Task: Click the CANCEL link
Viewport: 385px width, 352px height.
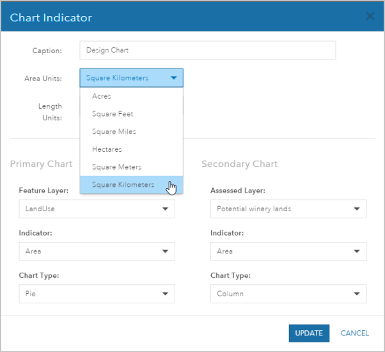Action: pyautogui.click(x=354, y=333)
